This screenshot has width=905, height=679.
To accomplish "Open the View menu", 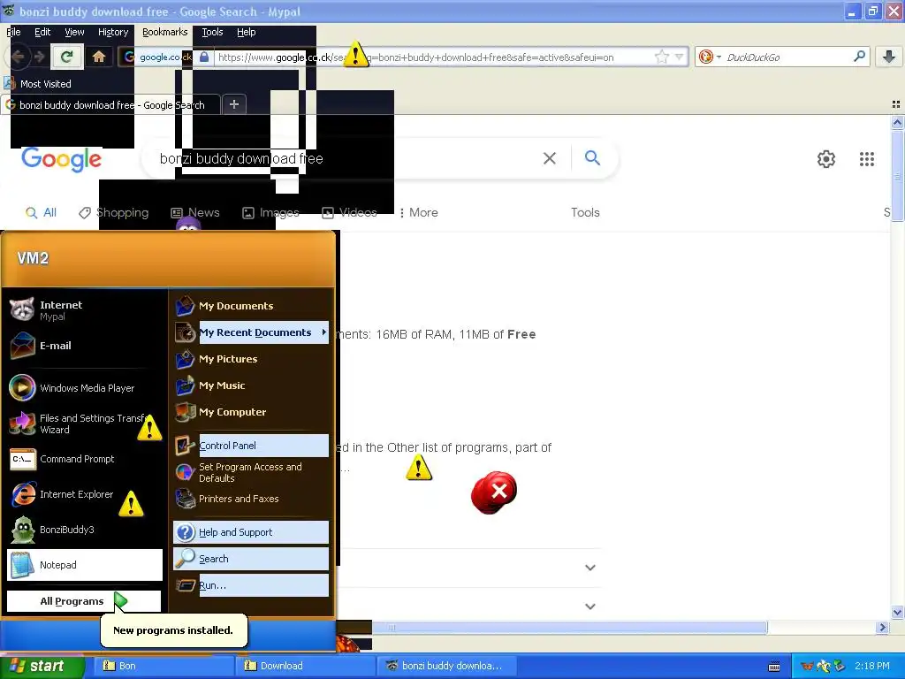I will coord(74,32).
